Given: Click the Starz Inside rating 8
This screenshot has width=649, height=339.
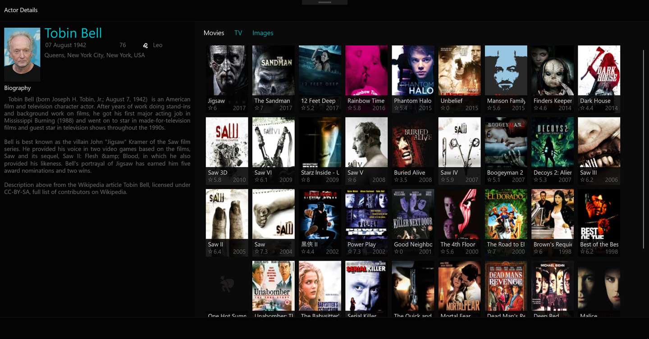Looking at the screenshot, I should click(306, 180).
